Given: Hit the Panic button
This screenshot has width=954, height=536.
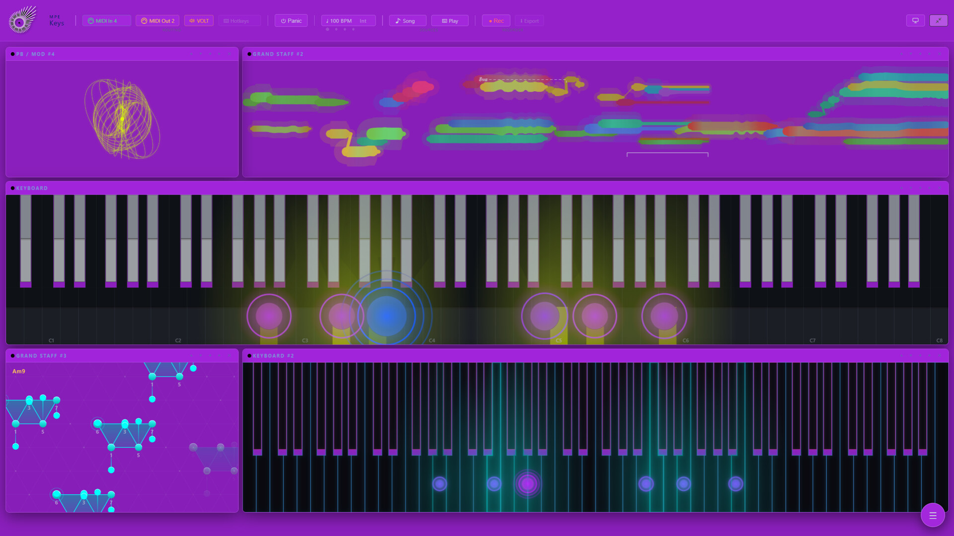Looking at the screenshot, I should [x=291, y=21].
